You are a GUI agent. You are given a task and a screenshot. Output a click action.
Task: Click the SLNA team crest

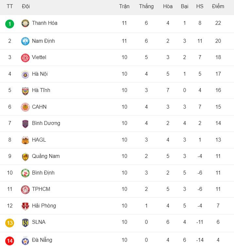25,222
